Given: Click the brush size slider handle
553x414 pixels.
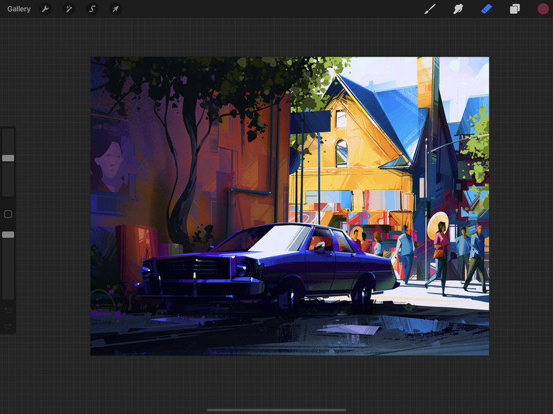Looking at the screenshot, I should tap(8, 158).
